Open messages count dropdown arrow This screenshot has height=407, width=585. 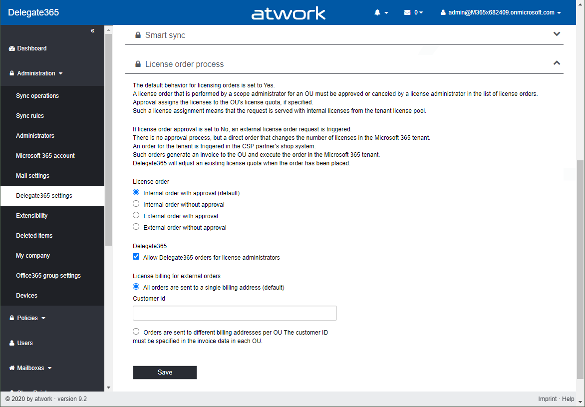click(x=421, y=12)
